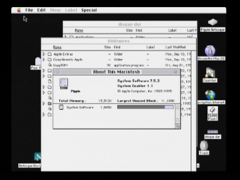The width and height of the screenshot is (240, 180).
Task: Select the Netscape Navigator desktop icon
Action: pyautogui.click(x=37, y=156)
